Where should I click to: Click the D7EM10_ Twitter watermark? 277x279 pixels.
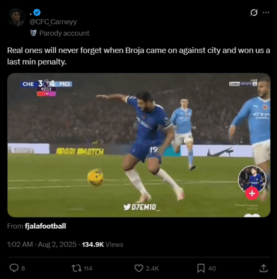142,207
